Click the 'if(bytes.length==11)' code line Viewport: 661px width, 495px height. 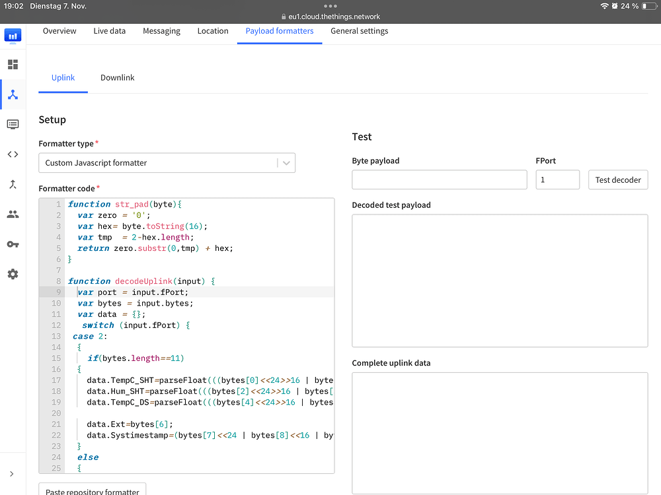tap(136, 358)
